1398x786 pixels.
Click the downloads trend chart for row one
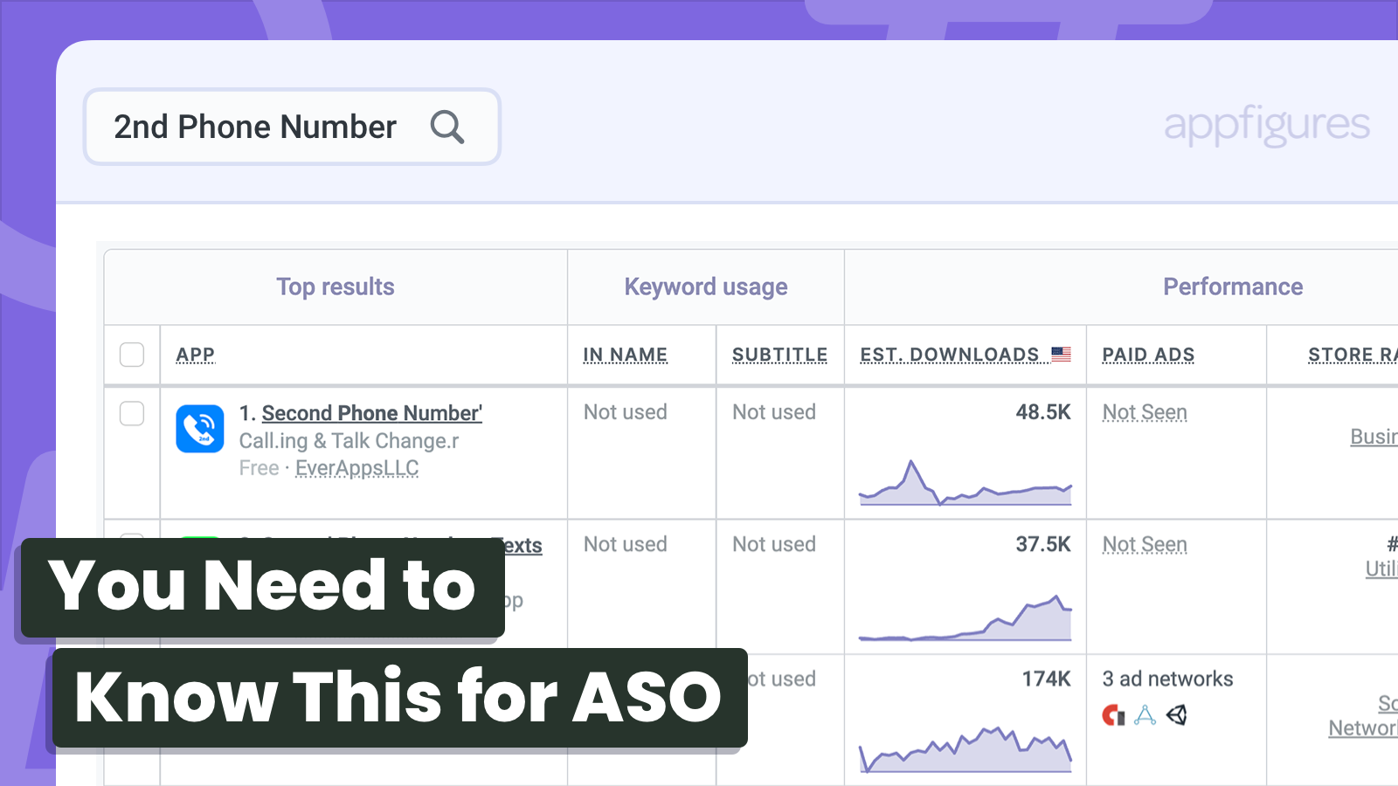tap(965, 486)
